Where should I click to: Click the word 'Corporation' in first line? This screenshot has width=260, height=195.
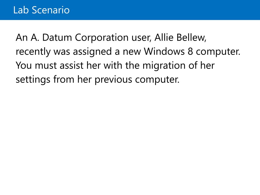point(102,38)
